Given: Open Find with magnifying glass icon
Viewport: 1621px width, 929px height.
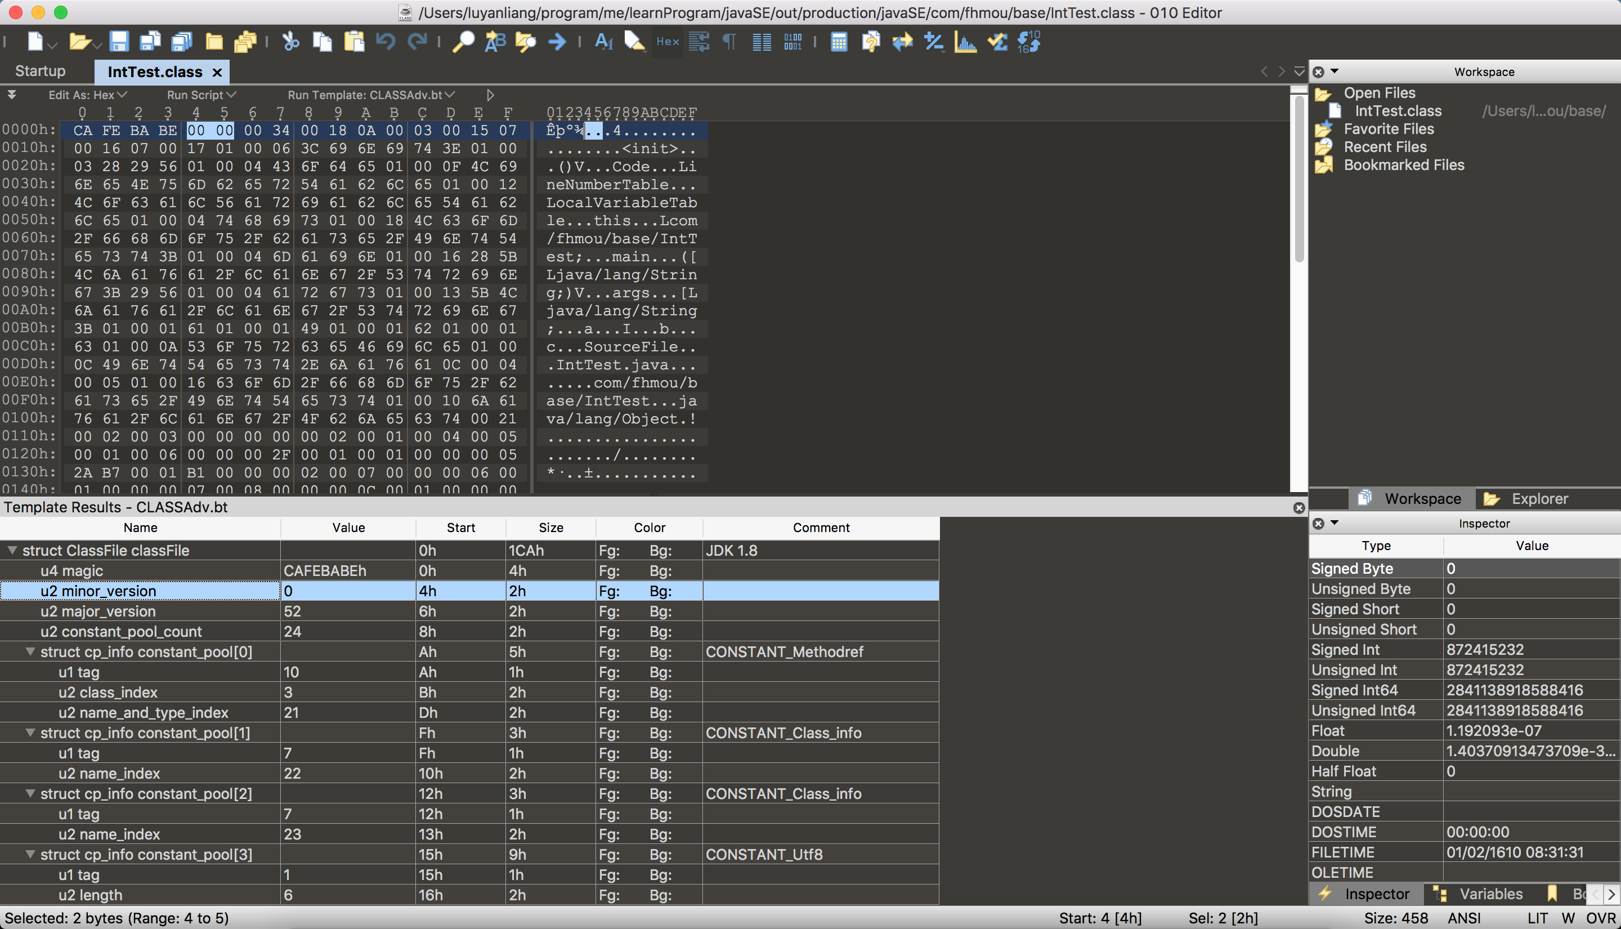Looking at the screenshot, I should (x=463, y=42).
